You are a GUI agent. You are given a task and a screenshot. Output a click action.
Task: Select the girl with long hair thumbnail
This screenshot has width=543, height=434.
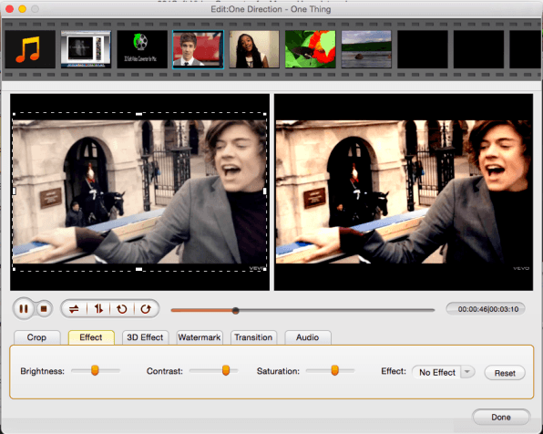(x=254, y=49)
